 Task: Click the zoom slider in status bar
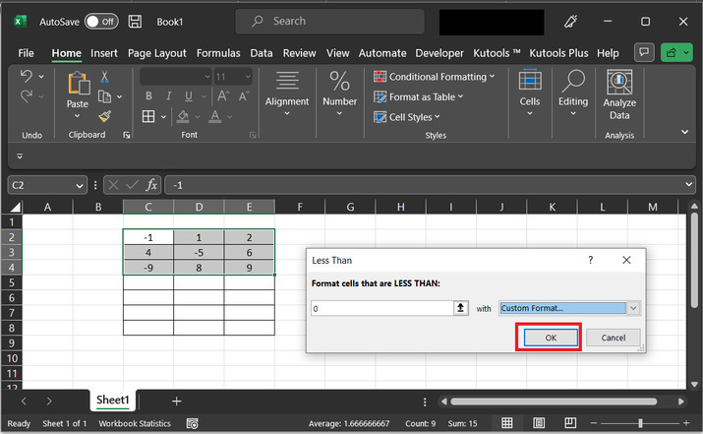(x=641, y=423)
